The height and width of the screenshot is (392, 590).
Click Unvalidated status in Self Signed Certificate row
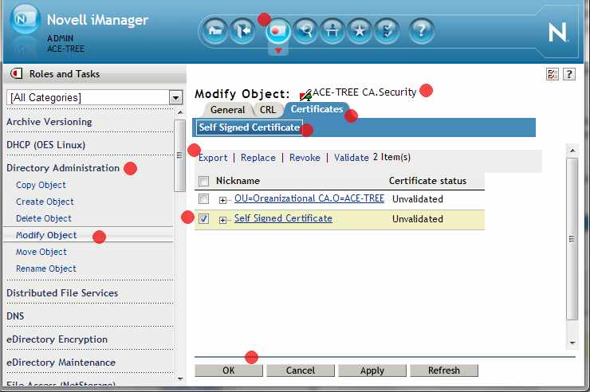417,219
